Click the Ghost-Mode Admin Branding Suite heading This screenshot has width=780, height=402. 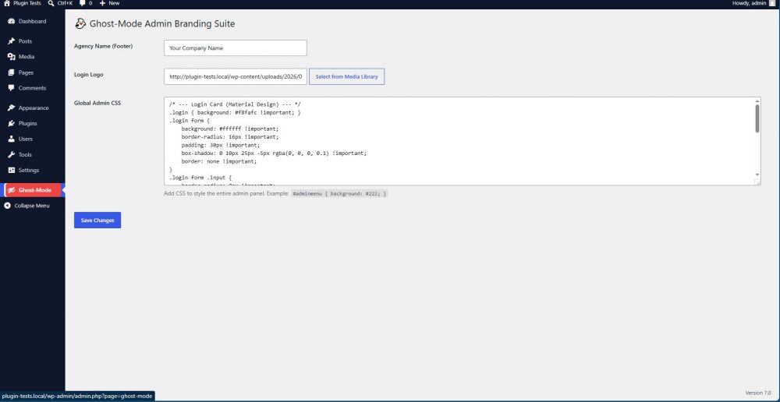tap(162, 23)
